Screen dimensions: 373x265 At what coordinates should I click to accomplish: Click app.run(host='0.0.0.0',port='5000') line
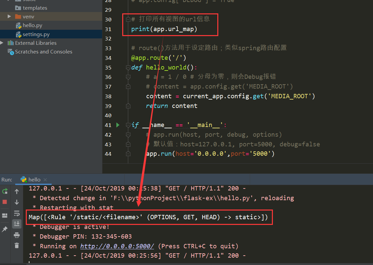pos(210,154)
